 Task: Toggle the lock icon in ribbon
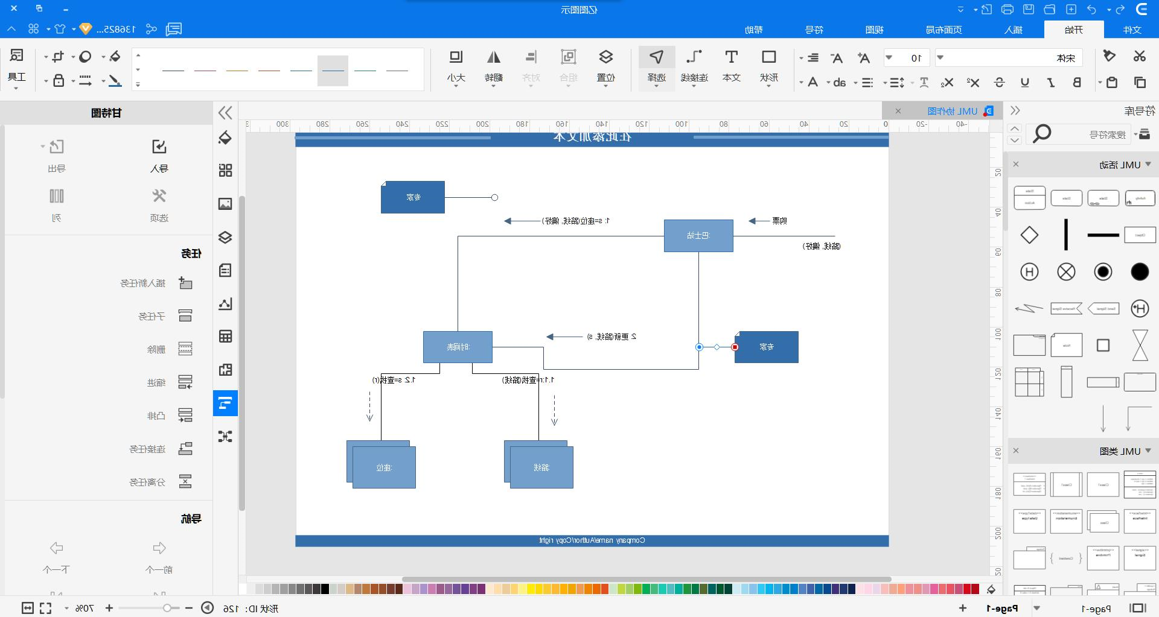coord(59,81)
